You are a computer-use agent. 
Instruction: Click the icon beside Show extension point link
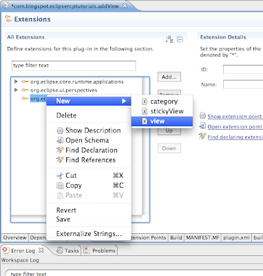coord(202,115)
